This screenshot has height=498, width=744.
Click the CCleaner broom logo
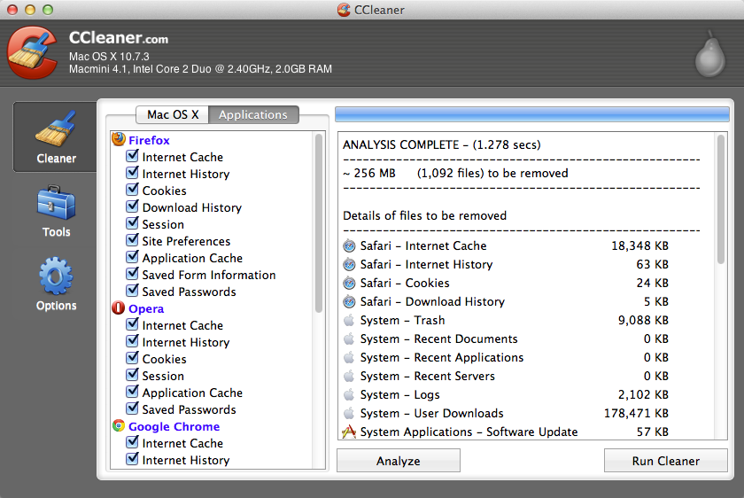(x=32, y=52)
